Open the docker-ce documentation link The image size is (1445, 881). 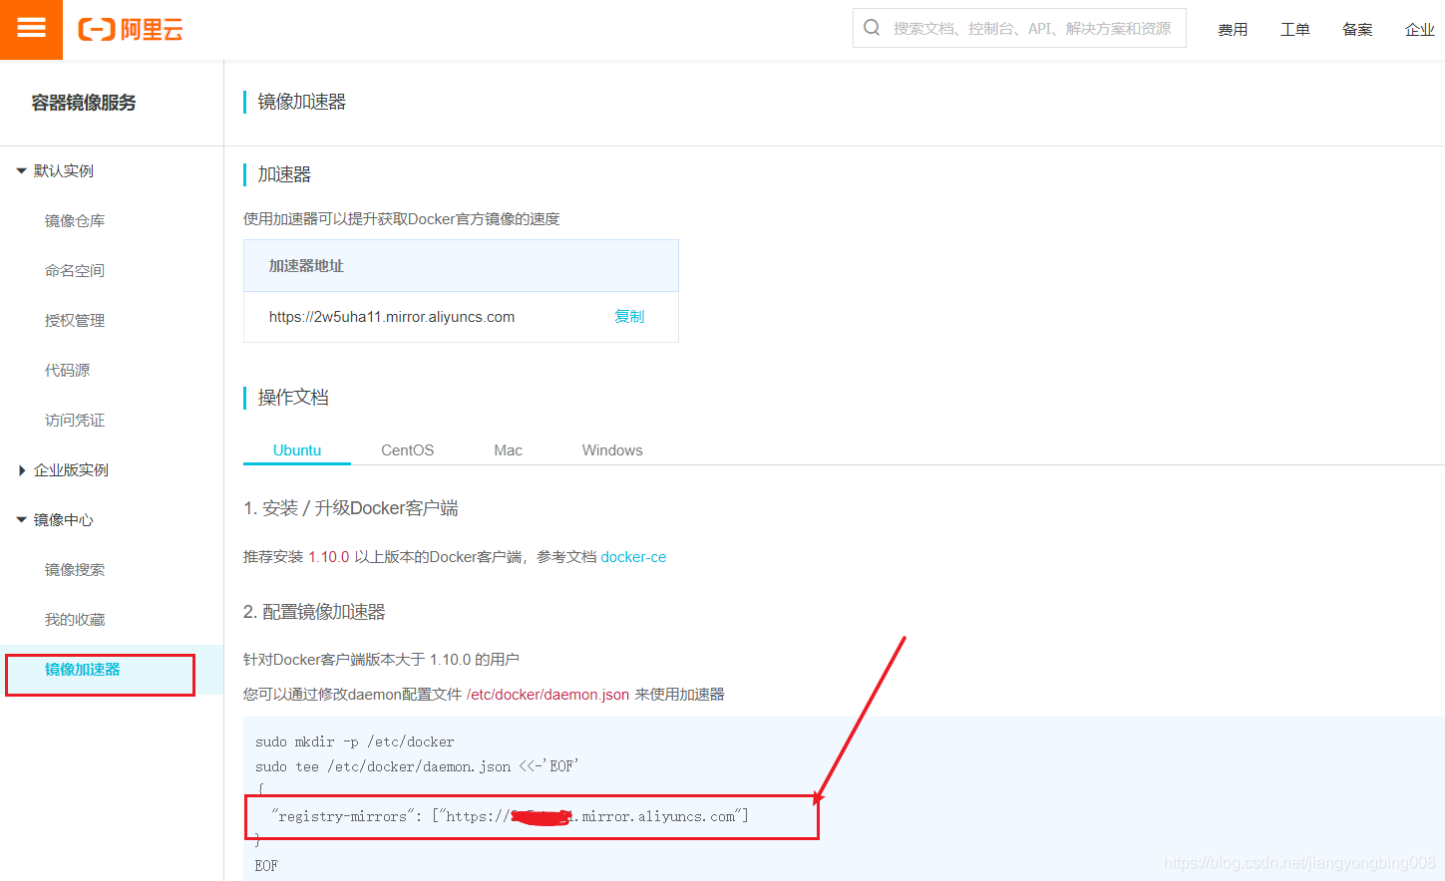click(x=633, y=557)
